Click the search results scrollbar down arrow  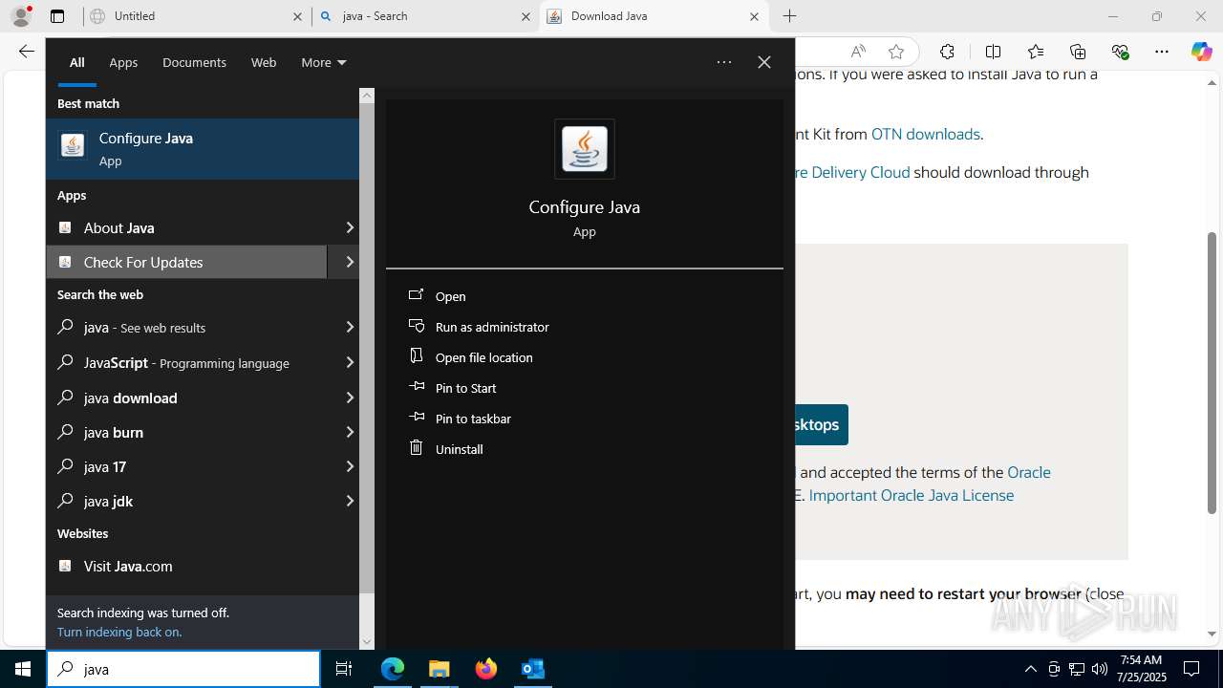tap(367, 642)
